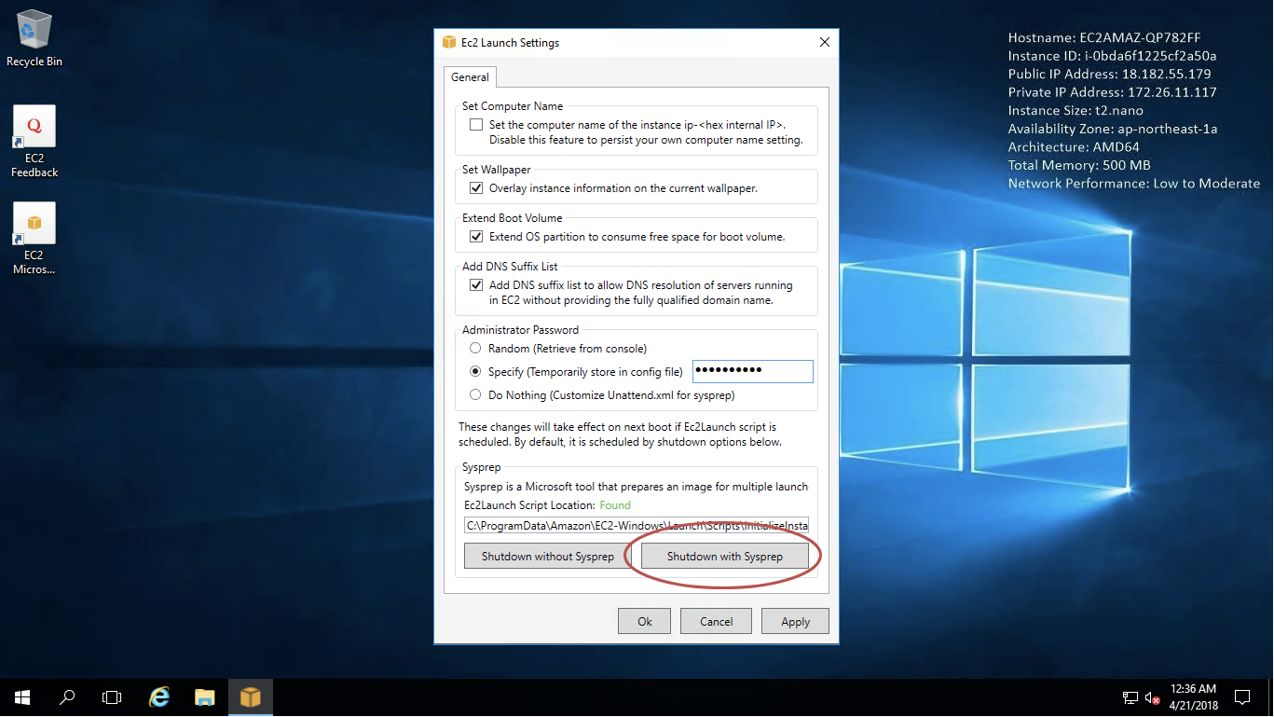Select Do Nothing (Customize Unattend.xml) option
This screenshot has height=717, width=1274.
pos(475,395)
